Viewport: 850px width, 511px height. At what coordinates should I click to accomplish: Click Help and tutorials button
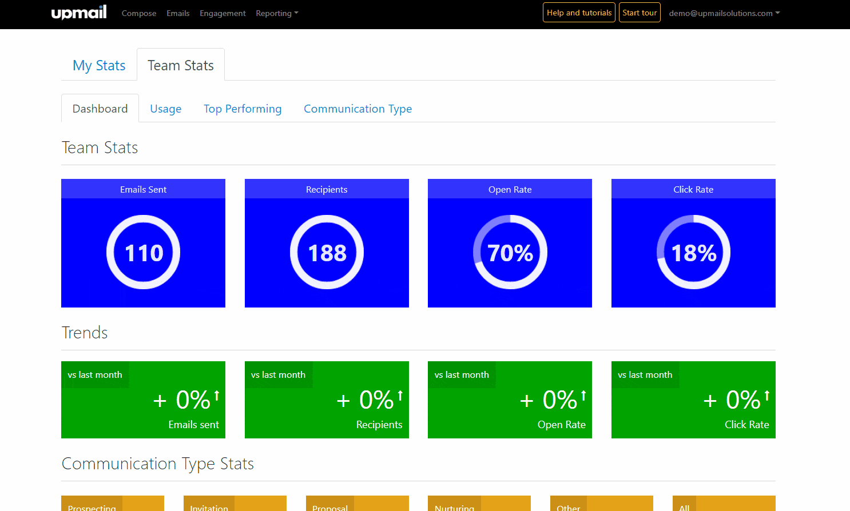tap(579, 13)
